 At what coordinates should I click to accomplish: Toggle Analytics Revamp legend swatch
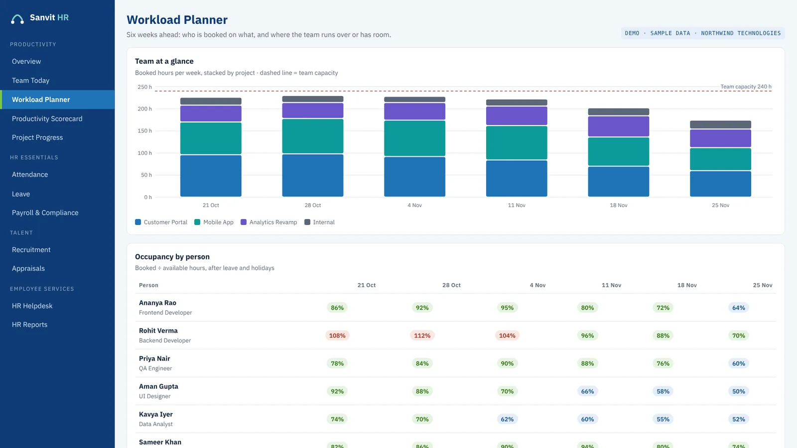coord(244,222)
